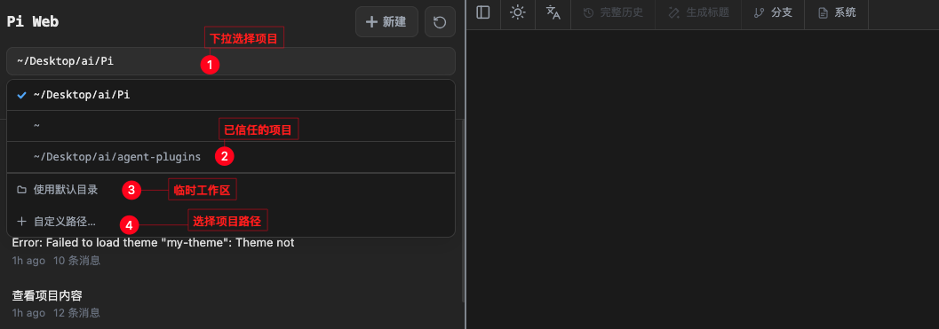Click 生成标题 toolbar button
This screenshot has height=329, width=939.
point(697,12)
